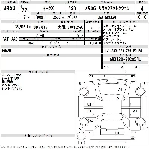Select the exterior colour パール
Image resolution: width=149 pixels, height=149 pixels.
coord(40,35)
